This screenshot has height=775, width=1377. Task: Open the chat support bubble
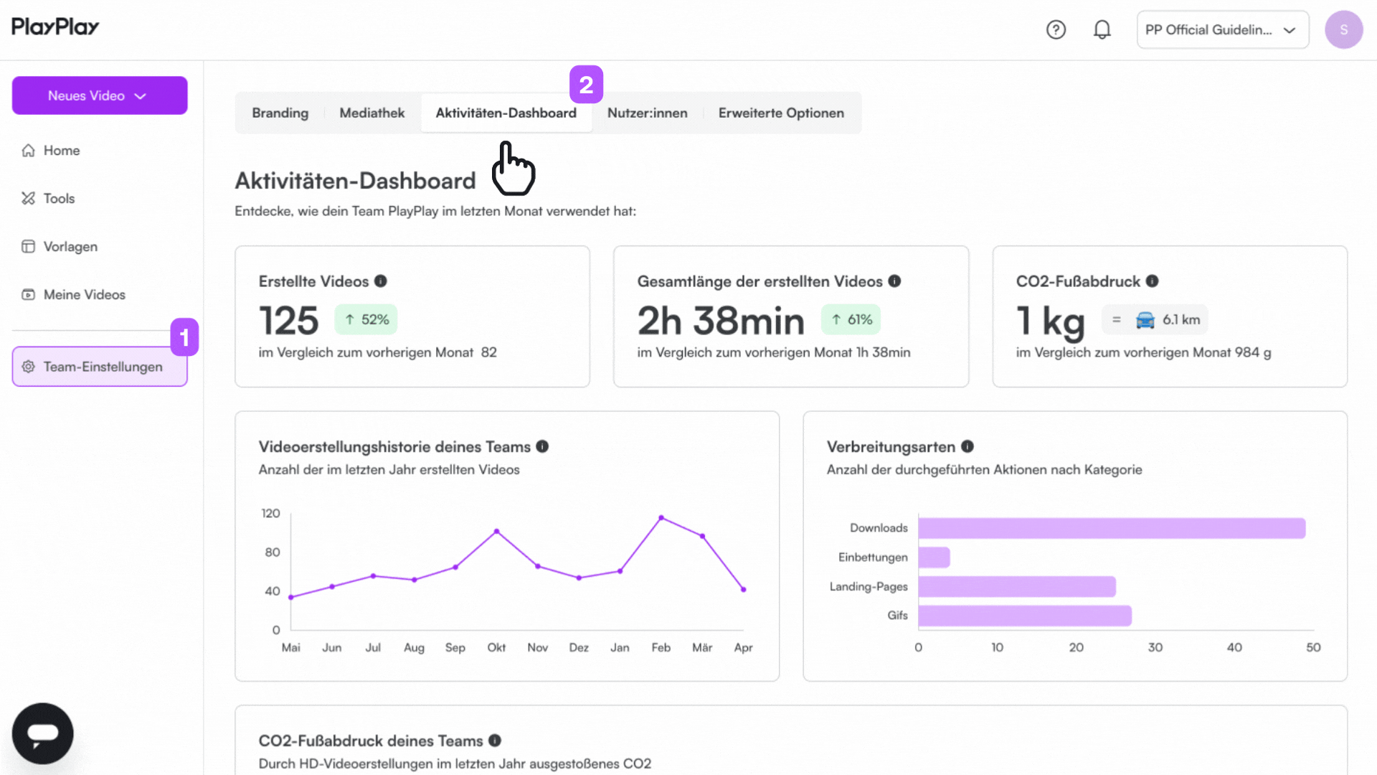43,733
